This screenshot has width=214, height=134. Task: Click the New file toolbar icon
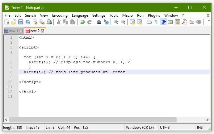[x=6, y=22]
